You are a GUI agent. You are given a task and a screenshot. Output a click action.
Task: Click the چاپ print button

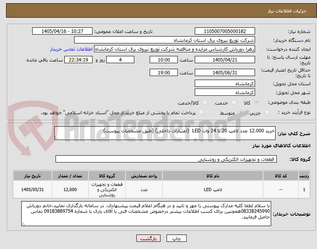(x=177, y=239)
